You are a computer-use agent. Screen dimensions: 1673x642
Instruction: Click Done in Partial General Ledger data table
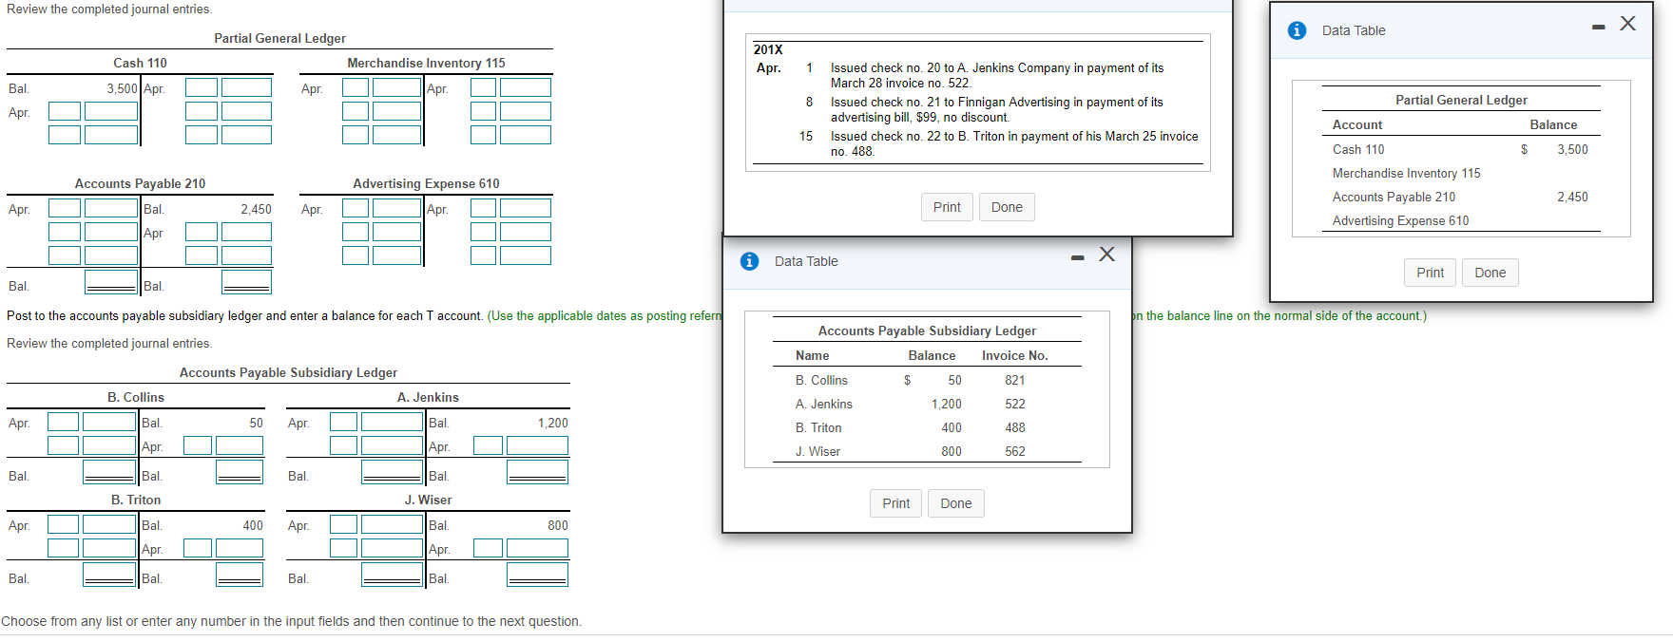coord(1490,273)
